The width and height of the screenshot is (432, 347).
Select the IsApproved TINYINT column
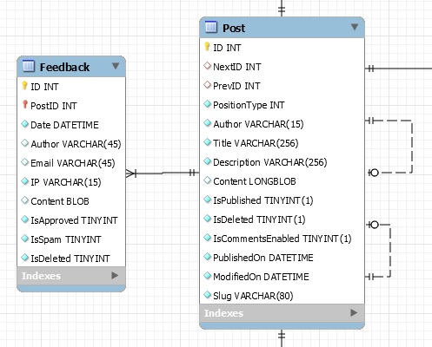coord(71,220)
